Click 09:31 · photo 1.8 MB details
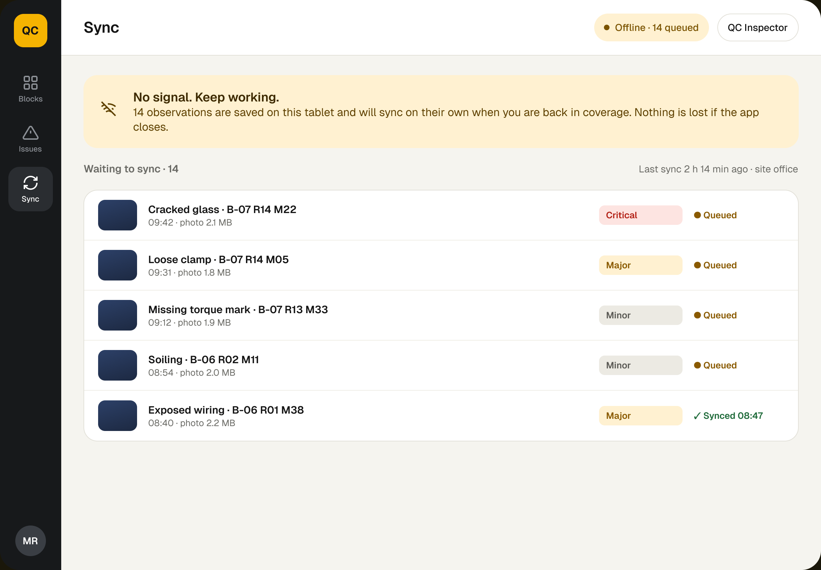The width and height of the screenshot is (821, 570). tap(190, 272)
